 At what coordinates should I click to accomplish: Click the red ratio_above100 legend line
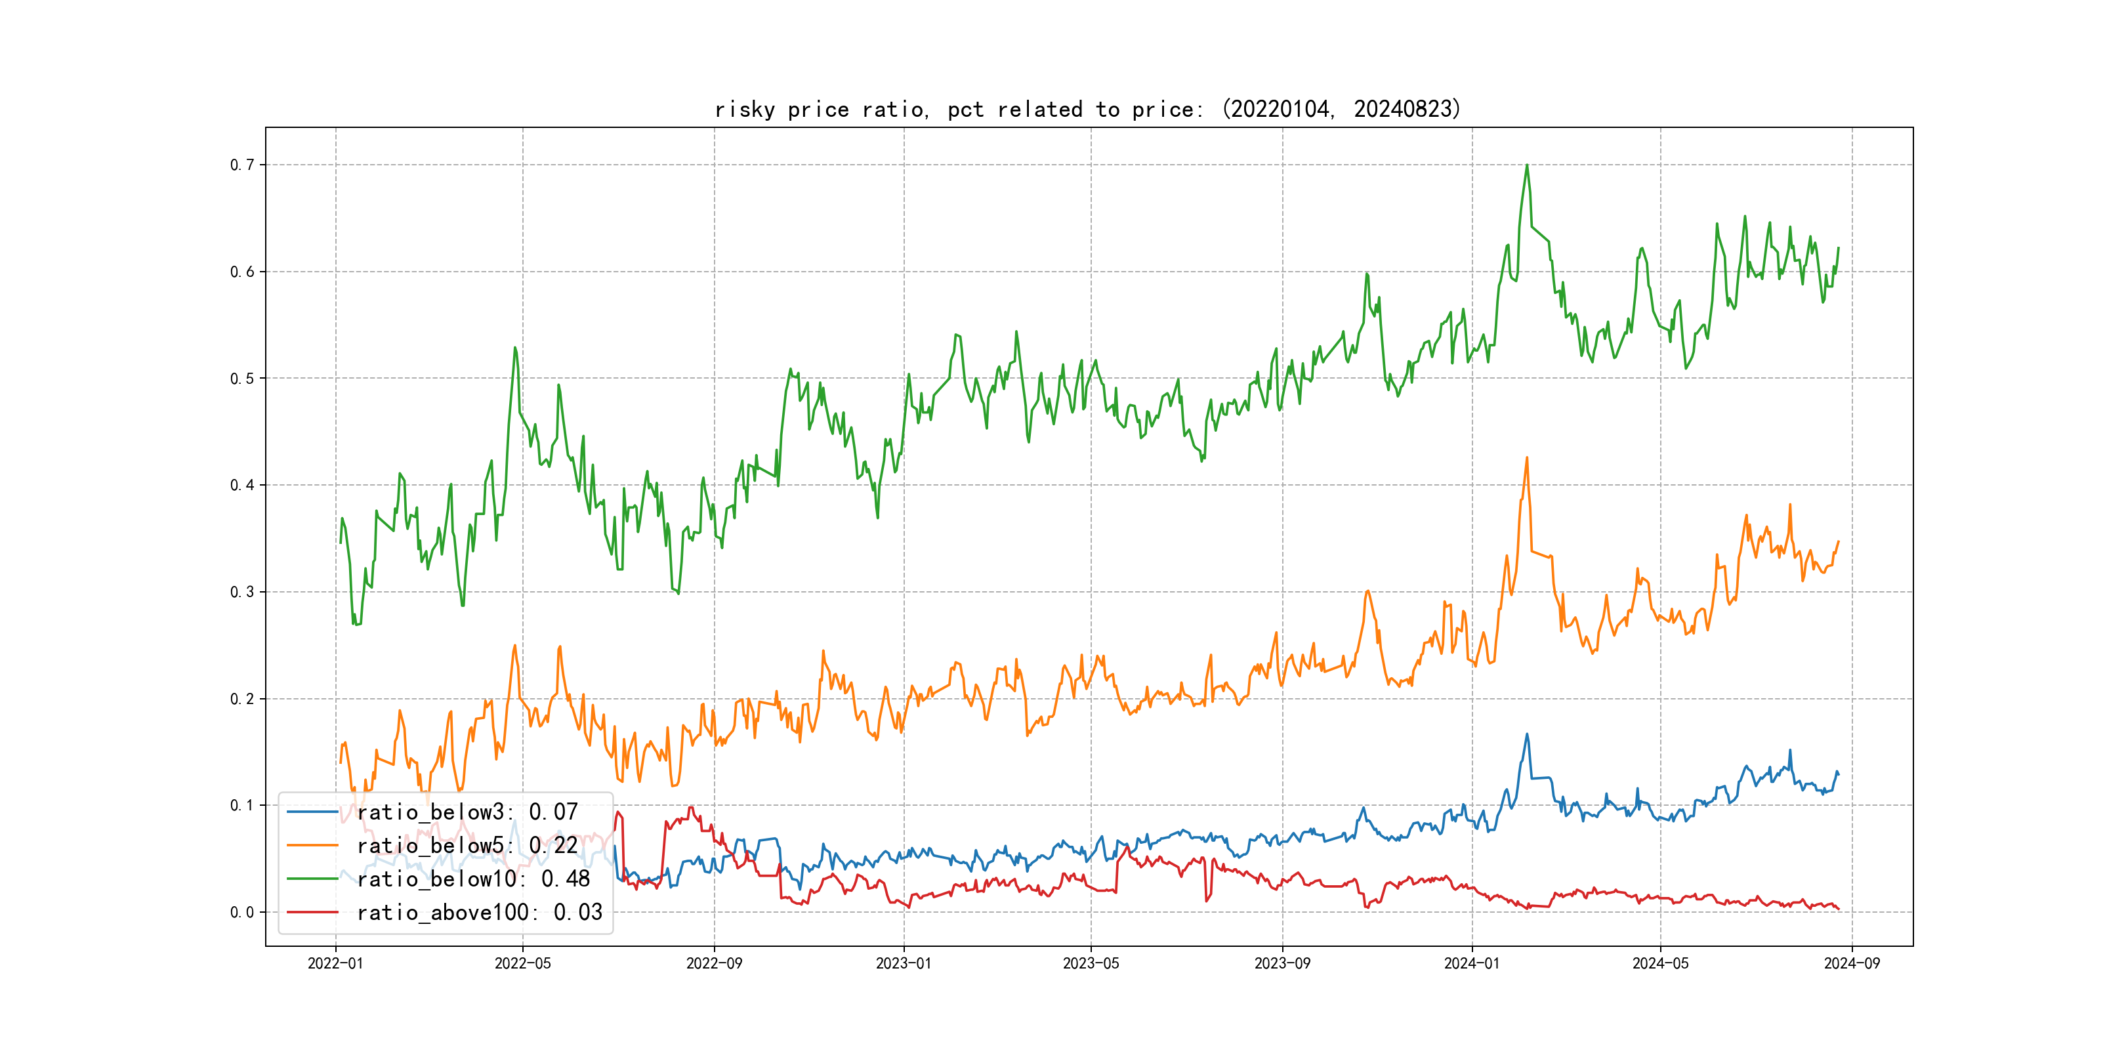pyautogui.click(x=312, y=912)
